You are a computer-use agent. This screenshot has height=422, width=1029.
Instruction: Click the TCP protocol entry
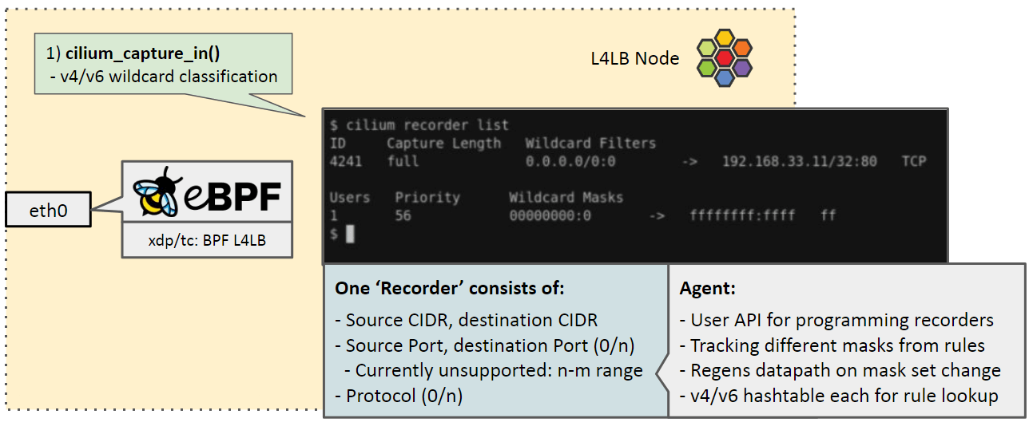(913, 161)
